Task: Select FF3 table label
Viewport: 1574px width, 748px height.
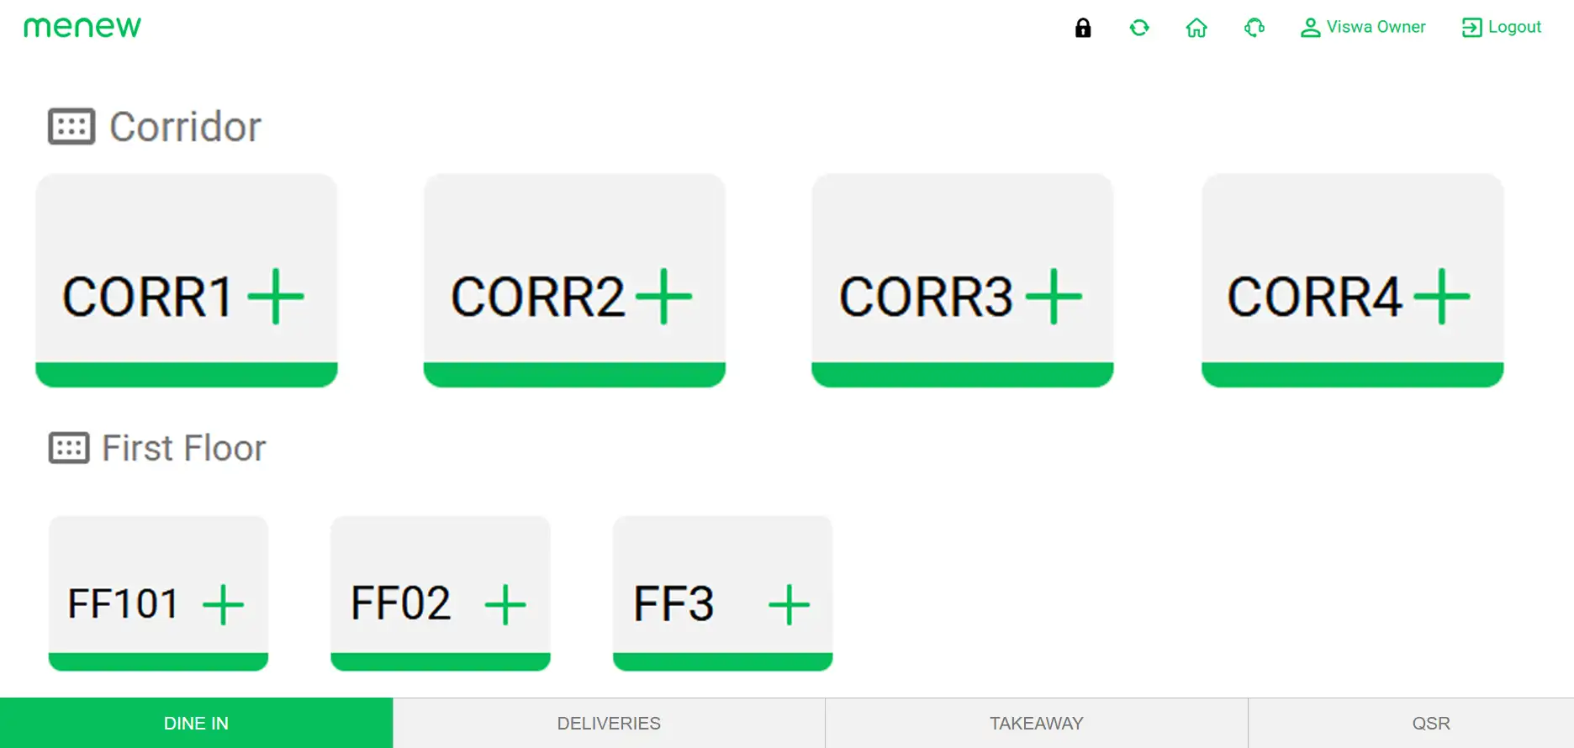Action: (x=674, y=603)
